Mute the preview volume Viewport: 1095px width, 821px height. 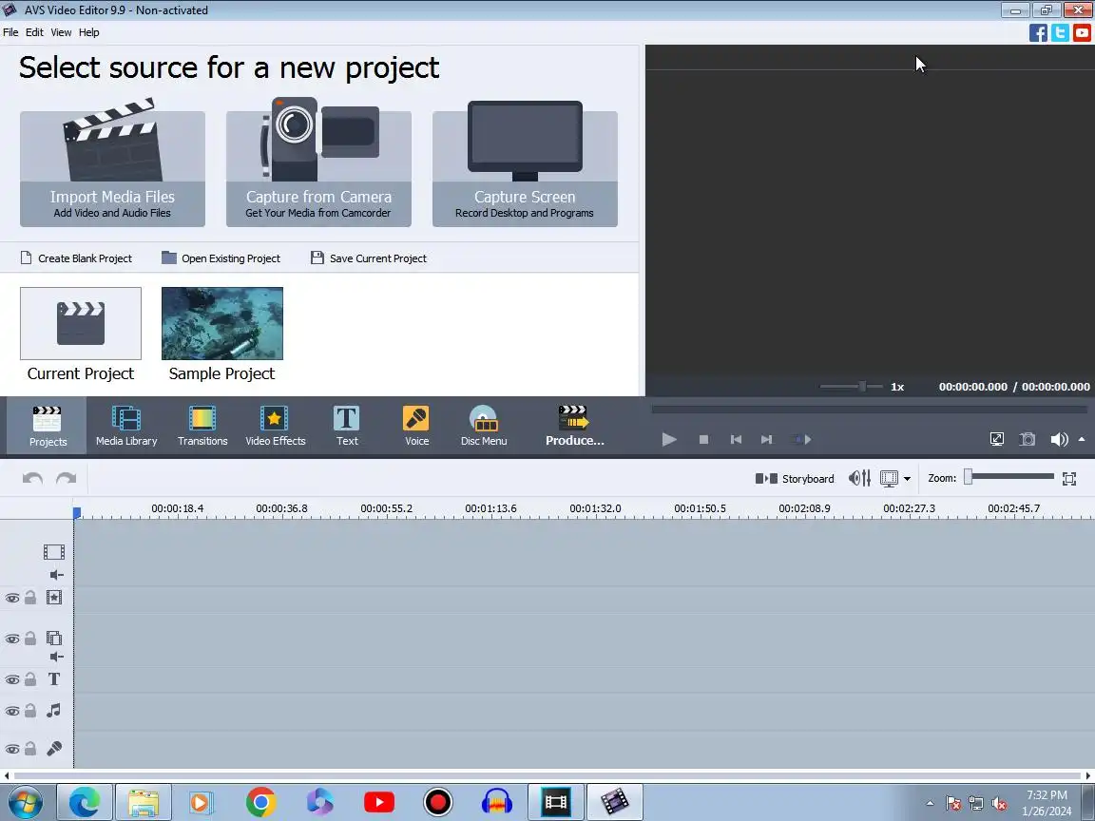tap(1059, 439)
